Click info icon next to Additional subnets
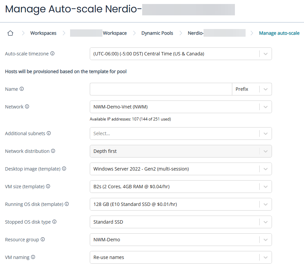Viewport: 304px width, 267px height. [x=49, y=133]
